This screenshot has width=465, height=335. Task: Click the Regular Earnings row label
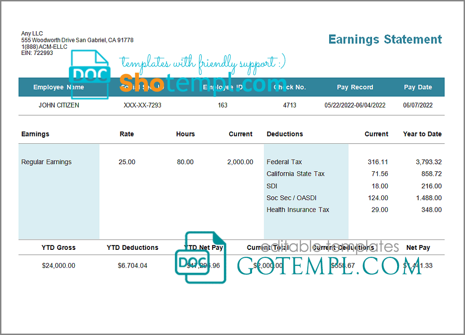point(46,162)
